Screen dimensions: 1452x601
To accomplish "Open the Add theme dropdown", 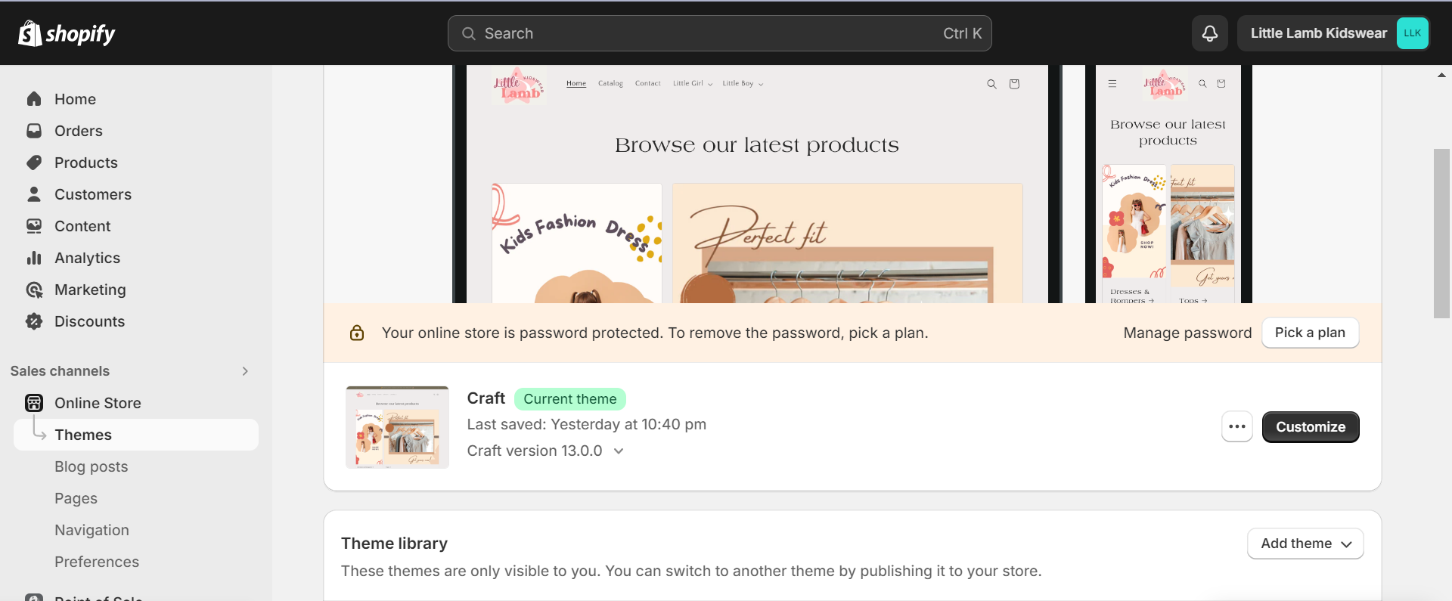I will tap(1305, 544).
